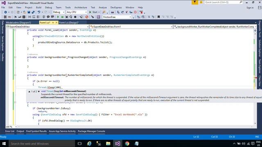Open the File menu
The height and width of the screenshot is (147, 262).
[x=3, y=7]
